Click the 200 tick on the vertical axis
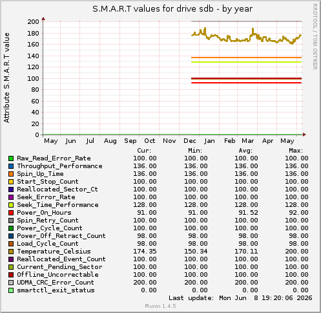This screenshot has width=321, height=313. coord(33,22)
